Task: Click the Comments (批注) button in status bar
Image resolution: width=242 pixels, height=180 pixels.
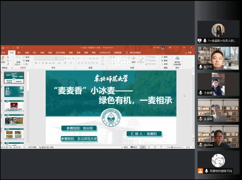Action: pos(134,147)
